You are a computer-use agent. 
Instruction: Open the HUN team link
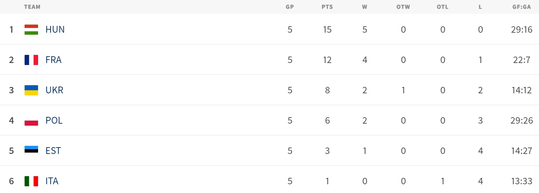(55, 30)
